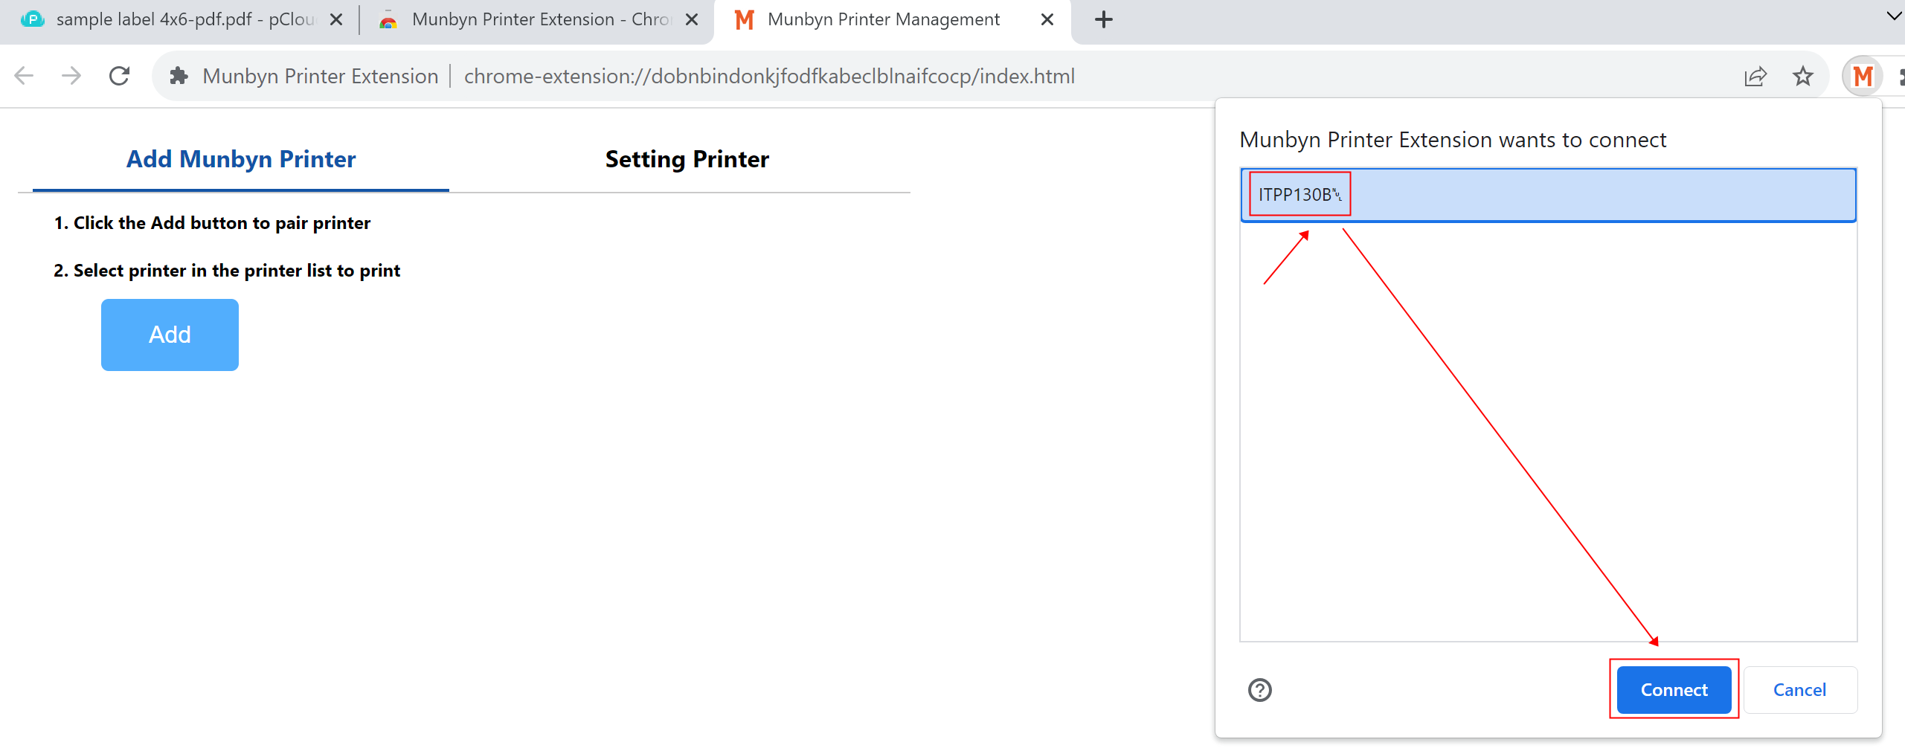
Task: Click Connect in the pairing dialog
Action: 1674,690
